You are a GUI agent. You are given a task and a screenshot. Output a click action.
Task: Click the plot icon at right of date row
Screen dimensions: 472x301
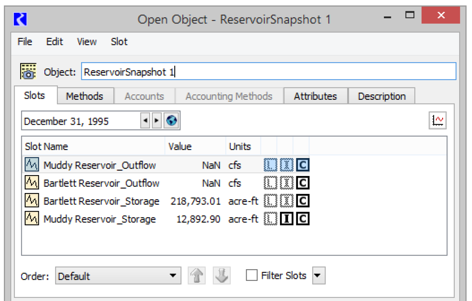(438, 121)
